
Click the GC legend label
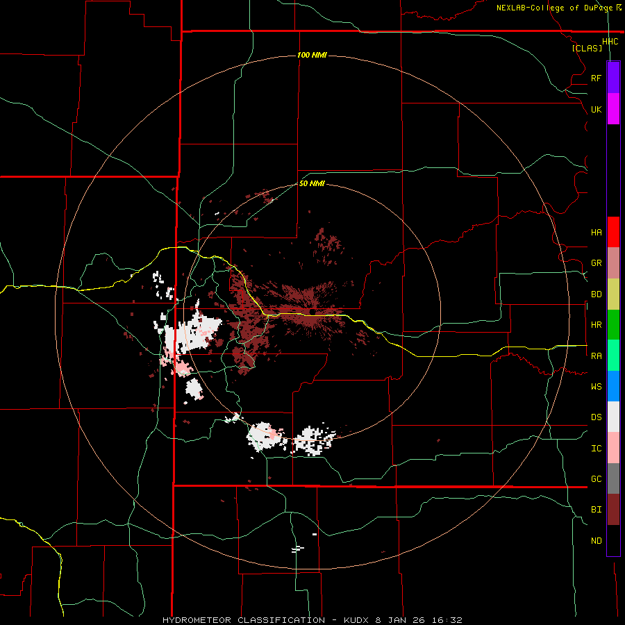(x=596, y=479)
